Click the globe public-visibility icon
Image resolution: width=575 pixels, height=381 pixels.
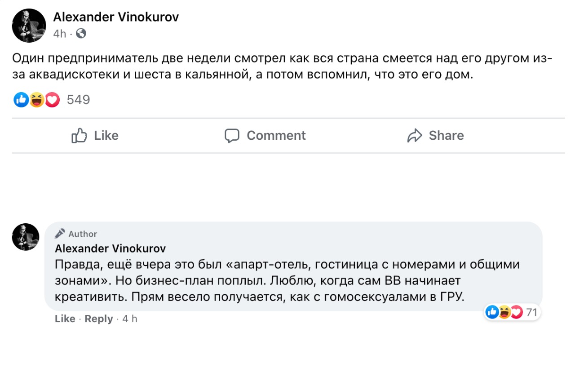[x=81, y=33]
